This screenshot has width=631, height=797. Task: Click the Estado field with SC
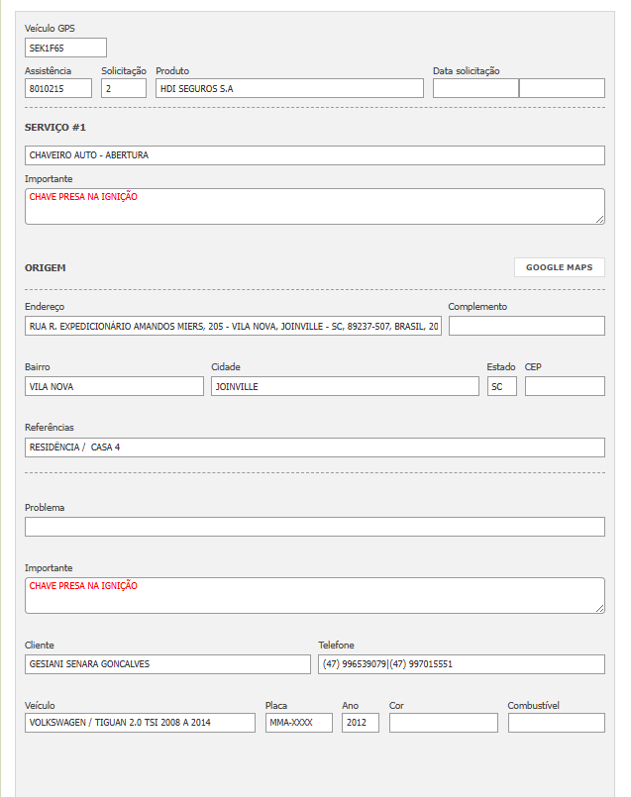click(502, 386)
